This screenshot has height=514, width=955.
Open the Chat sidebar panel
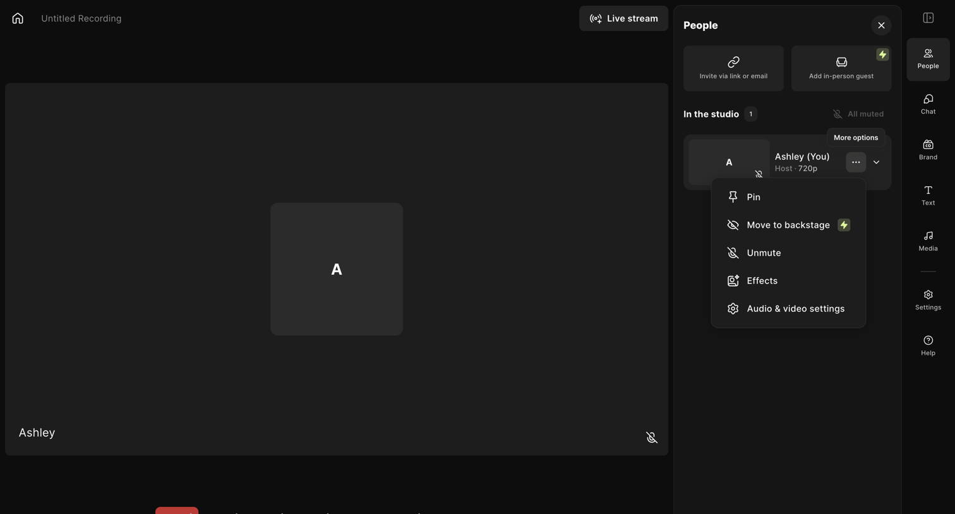click(928, 105)
